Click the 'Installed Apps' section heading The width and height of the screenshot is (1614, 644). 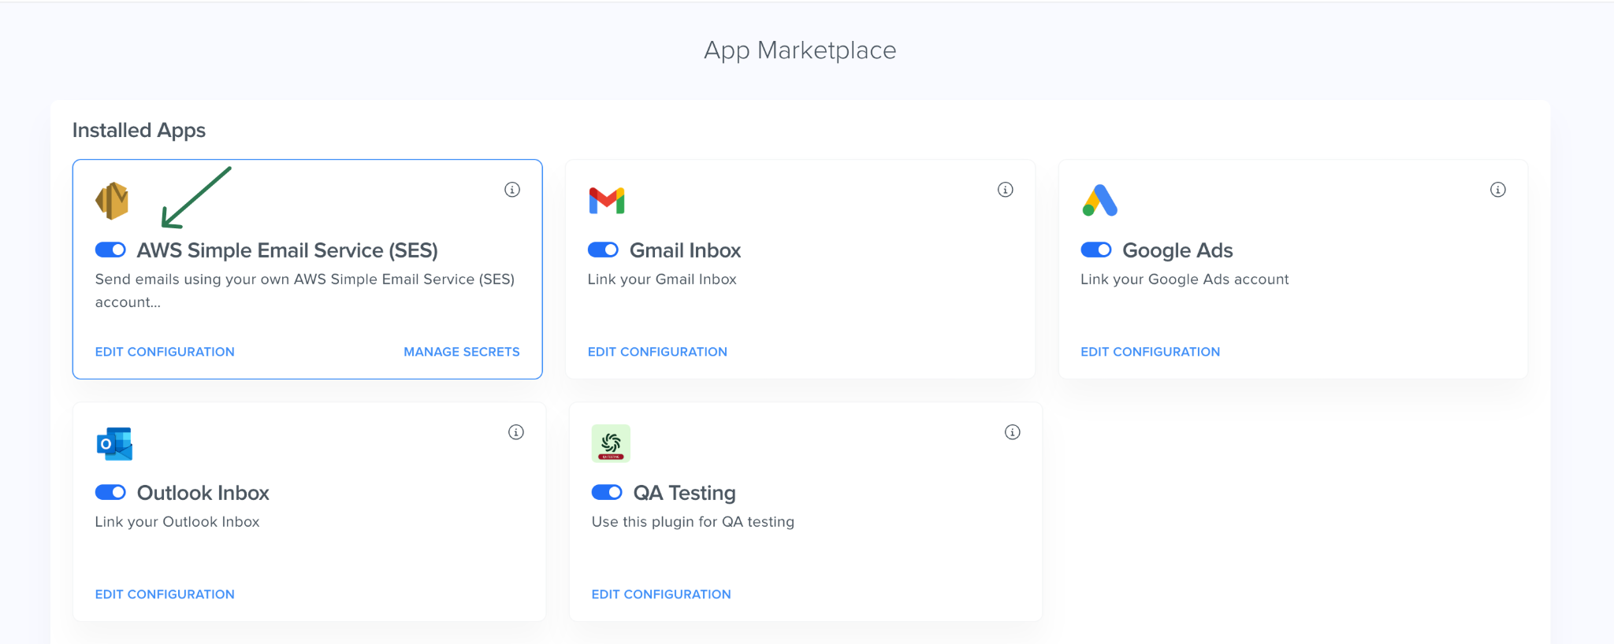coord(139,130)
